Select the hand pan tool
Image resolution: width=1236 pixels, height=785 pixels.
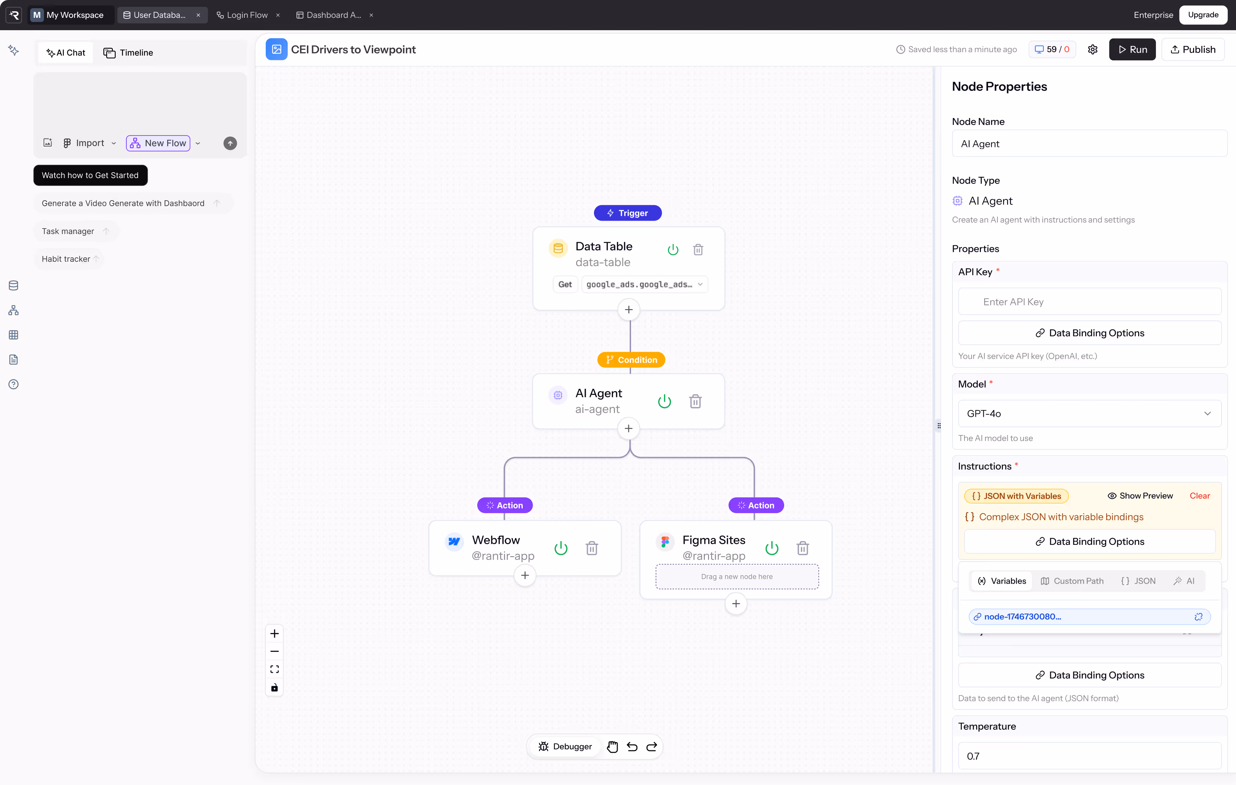(x=612, y=747)
